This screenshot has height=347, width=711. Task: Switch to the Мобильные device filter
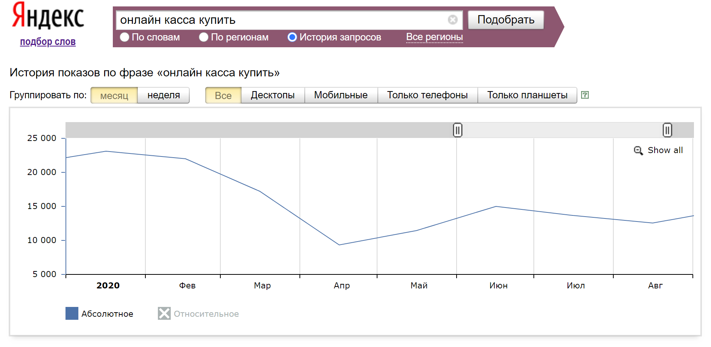[341, 95]
